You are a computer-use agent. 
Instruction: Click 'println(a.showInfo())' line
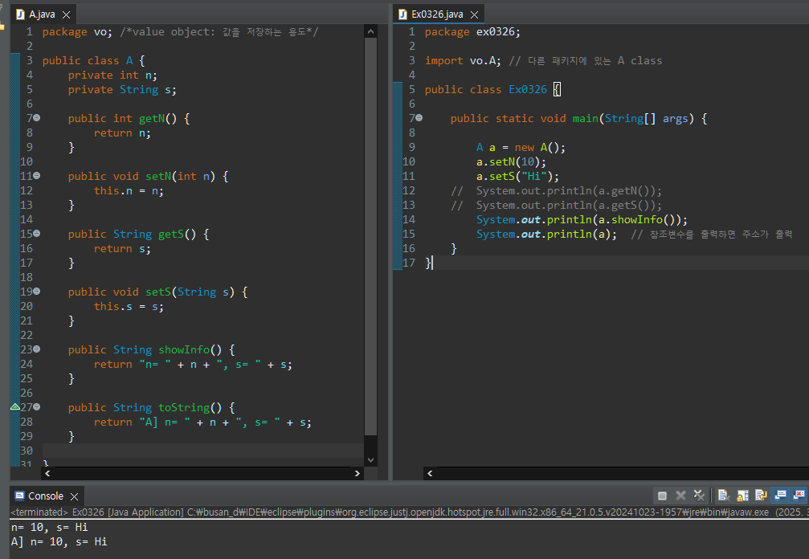[x=582, y=220]
